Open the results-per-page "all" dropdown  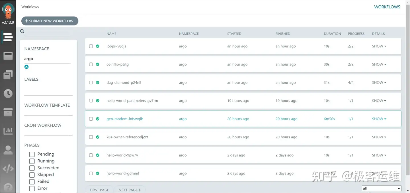click(x=381, y=188)
